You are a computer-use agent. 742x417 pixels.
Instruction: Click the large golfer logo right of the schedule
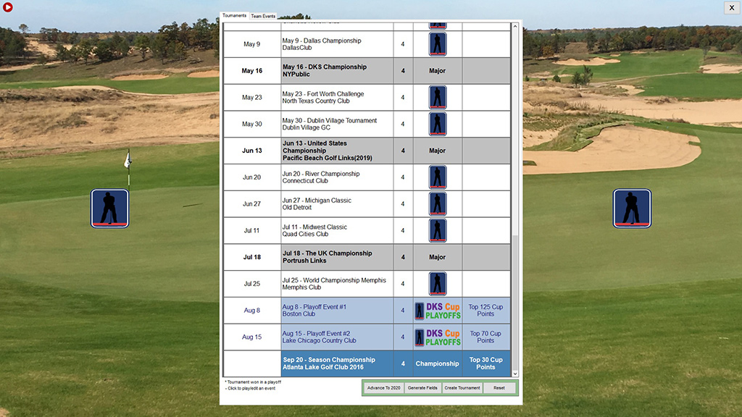pyautogui.click(x=632, y=208)
